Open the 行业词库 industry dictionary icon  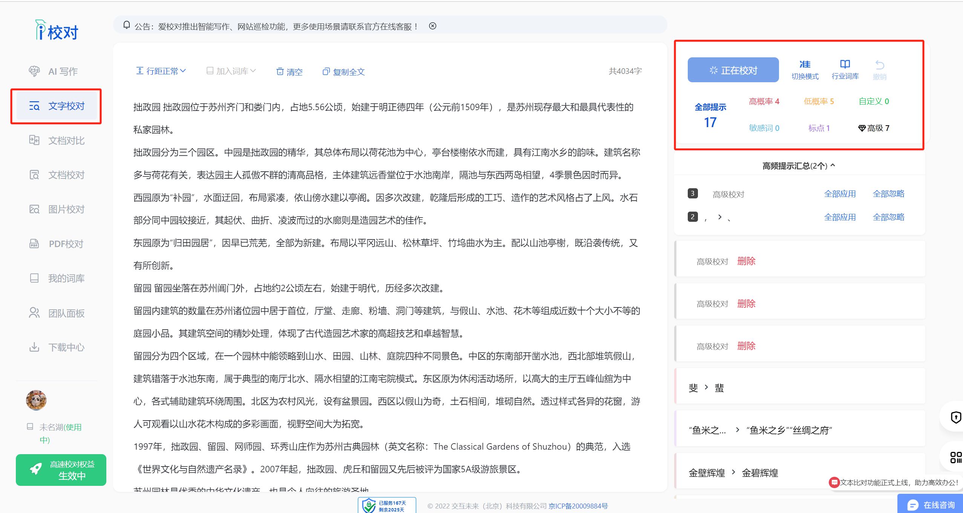tap(845, 65)
